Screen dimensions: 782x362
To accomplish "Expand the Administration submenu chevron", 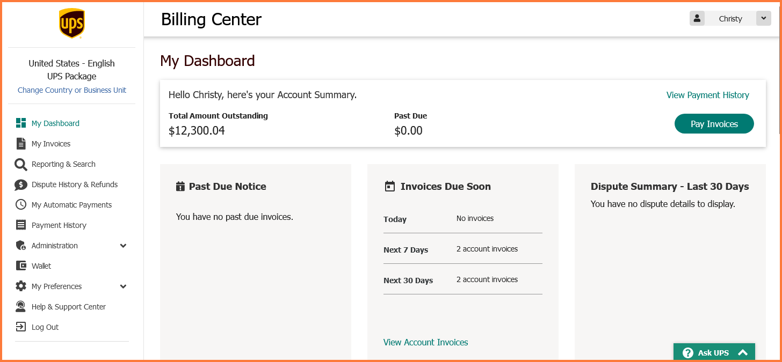I will (123, 246).
